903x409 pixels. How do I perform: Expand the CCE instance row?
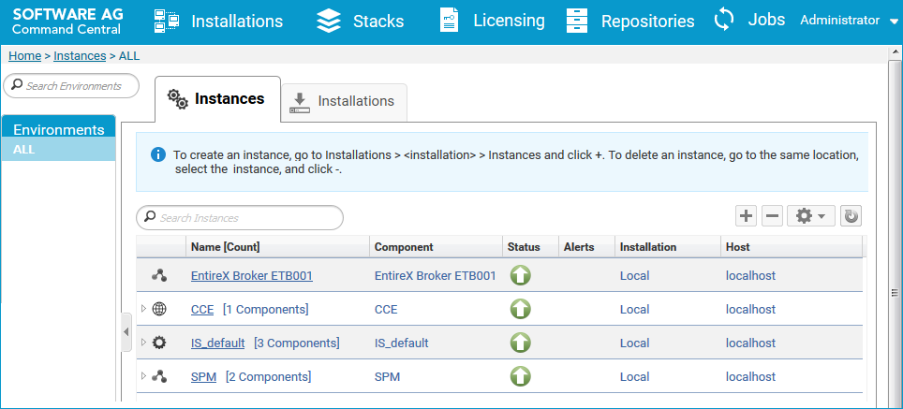pyautogui.click(x=144, y=309)
